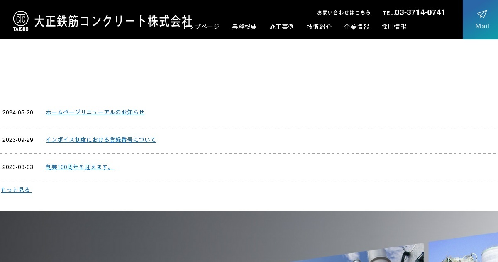Open the 業務概要 menu item
The height and width of the screenshot is (262, 498).
click(x=244, y=27)
